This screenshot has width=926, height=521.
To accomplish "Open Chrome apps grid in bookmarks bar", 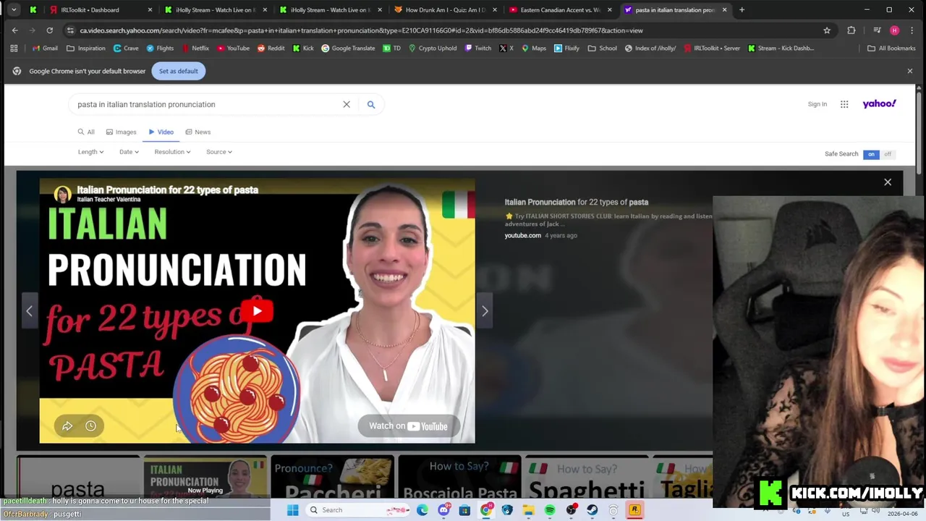I will pyautogui.click(x=14, y=48).
